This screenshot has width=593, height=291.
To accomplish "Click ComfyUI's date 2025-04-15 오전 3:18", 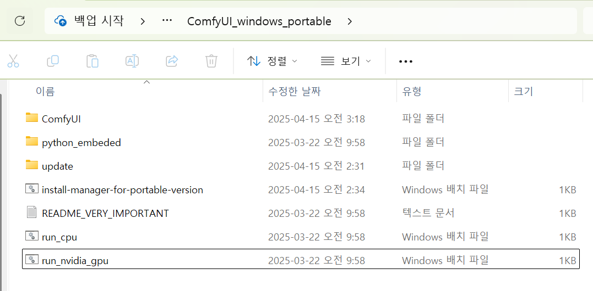I will pyautogui.click(x=317, y=119).
